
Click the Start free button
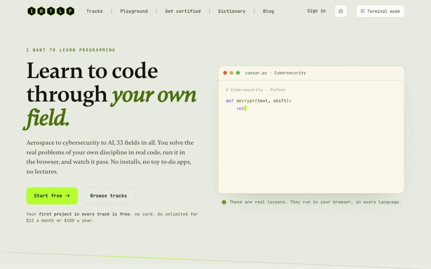(x=52, y=196)
